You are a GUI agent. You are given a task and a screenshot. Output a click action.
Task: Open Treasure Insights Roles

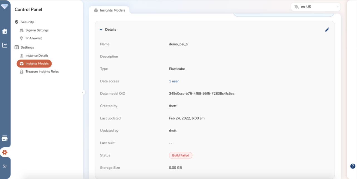[42, 72]
